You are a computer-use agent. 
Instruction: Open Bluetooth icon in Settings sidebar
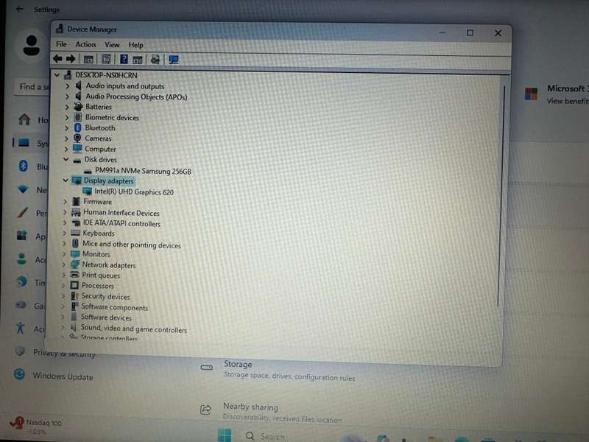pyautogui.click(x=24, y=166)
